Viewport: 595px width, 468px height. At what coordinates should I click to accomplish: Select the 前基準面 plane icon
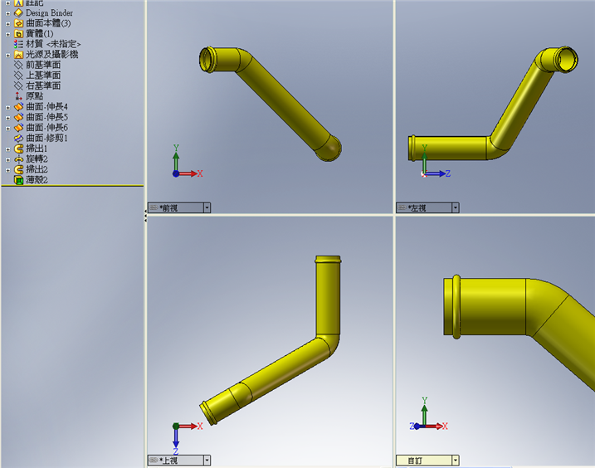tap(18, 65)
